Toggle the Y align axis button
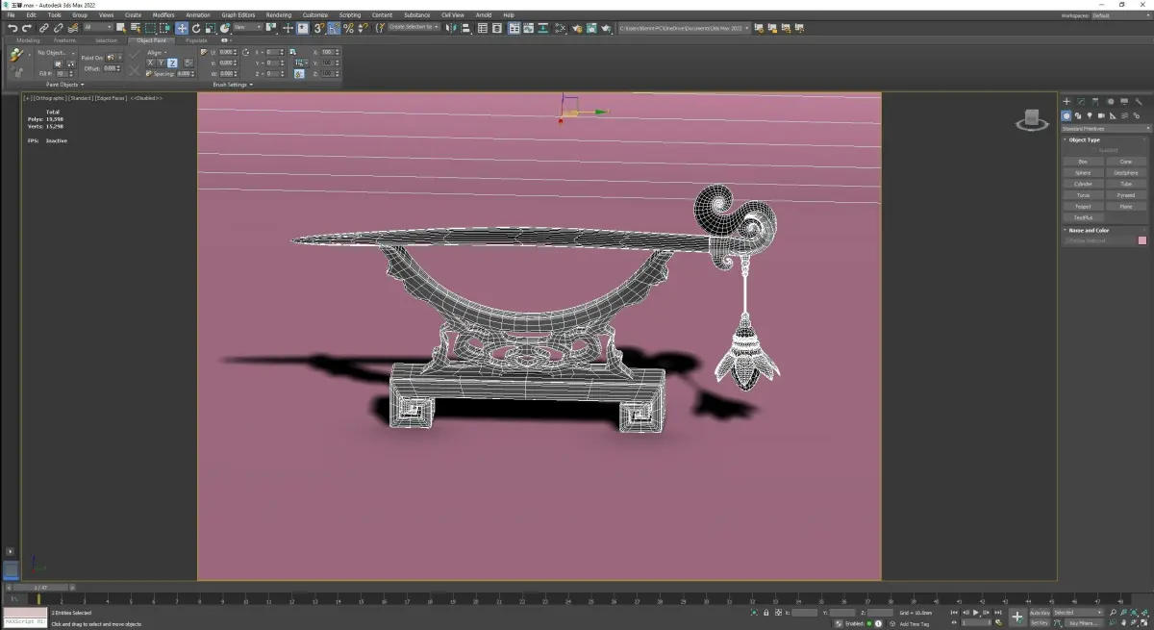The width and height of the screenshot is (1154, 630). 162,63
